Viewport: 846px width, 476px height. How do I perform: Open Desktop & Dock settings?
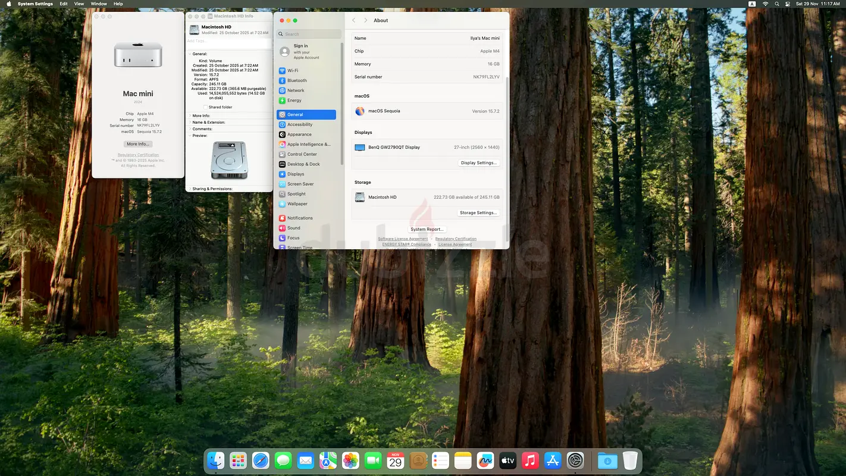(x=307, y=164)
